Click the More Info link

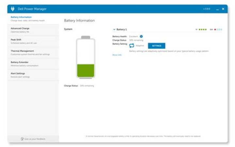[117, 55]
